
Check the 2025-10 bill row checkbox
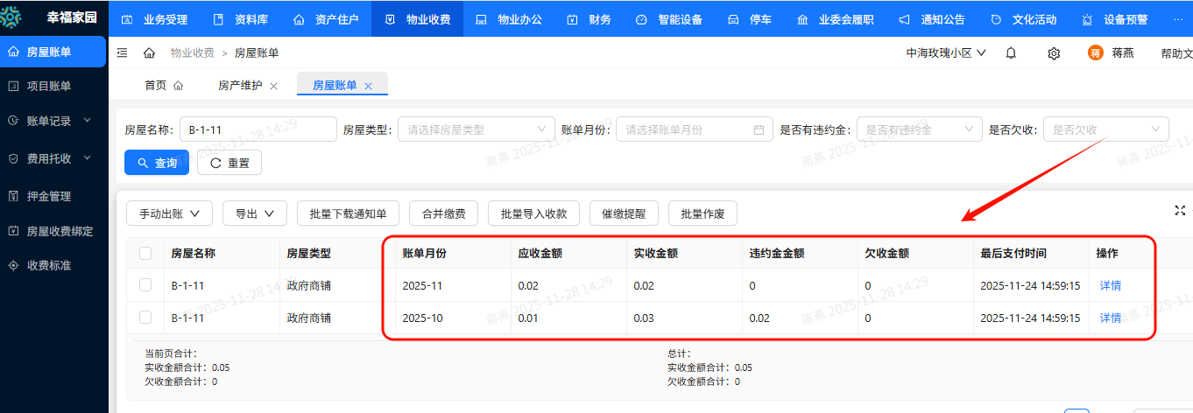click(145, 317)
